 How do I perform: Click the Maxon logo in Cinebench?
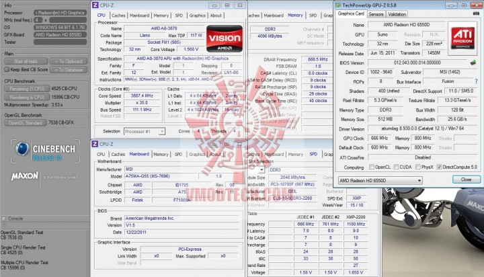pyautogui.click(x=25, y=176)
